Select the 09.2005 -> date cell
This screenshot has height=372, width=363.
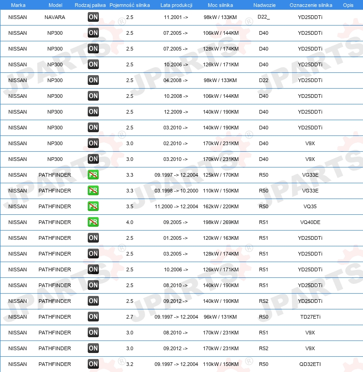coord(175,222)
